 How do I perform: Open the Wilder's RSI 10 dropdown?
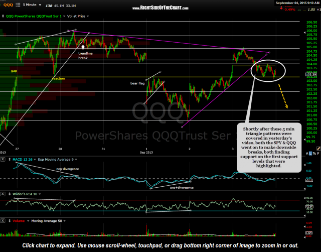coord(40,194)
